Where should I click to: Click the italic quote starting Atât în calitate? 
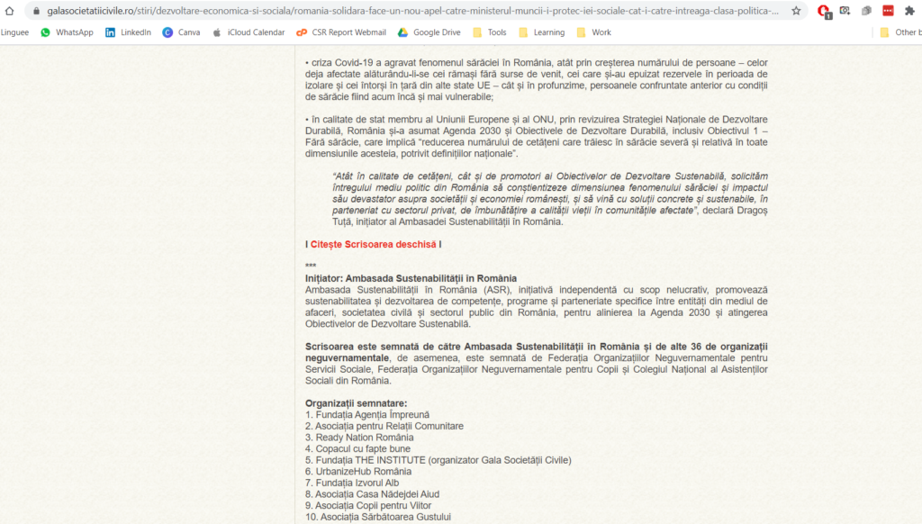click(x=550, y=193)
